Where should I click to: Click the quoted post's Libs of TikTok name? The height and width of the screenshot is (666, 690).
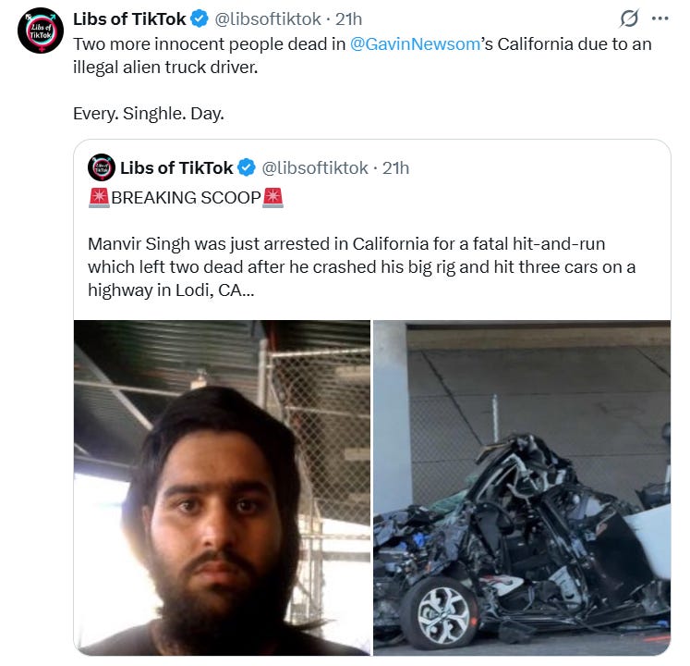pyautogui.click(x=176, y=168)
